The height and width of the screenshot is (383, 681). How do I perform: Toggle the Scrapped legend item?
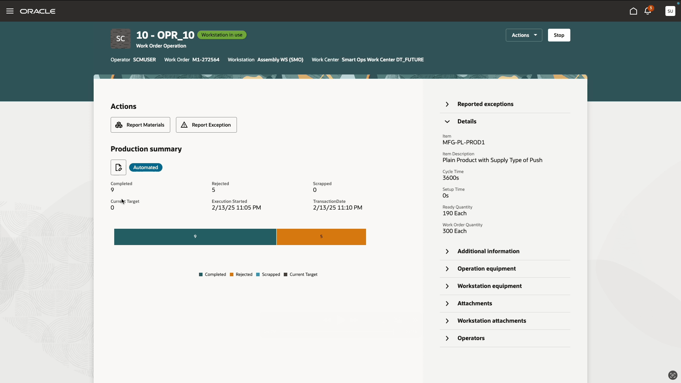[268, 274]
